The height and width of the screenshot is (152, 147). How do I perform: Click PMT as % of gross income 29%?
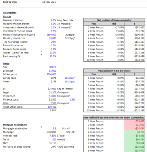tap(53, 146)
